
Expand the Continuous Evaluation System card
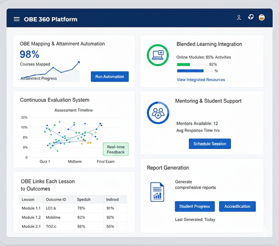coord(55,100)
